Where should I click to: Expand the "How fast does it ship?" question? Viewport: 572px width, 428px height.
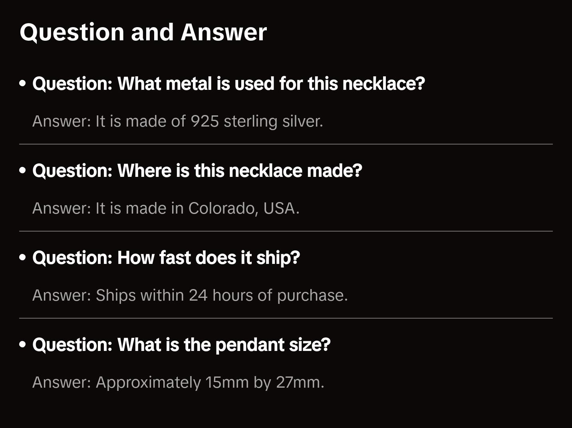pos(166,258)
